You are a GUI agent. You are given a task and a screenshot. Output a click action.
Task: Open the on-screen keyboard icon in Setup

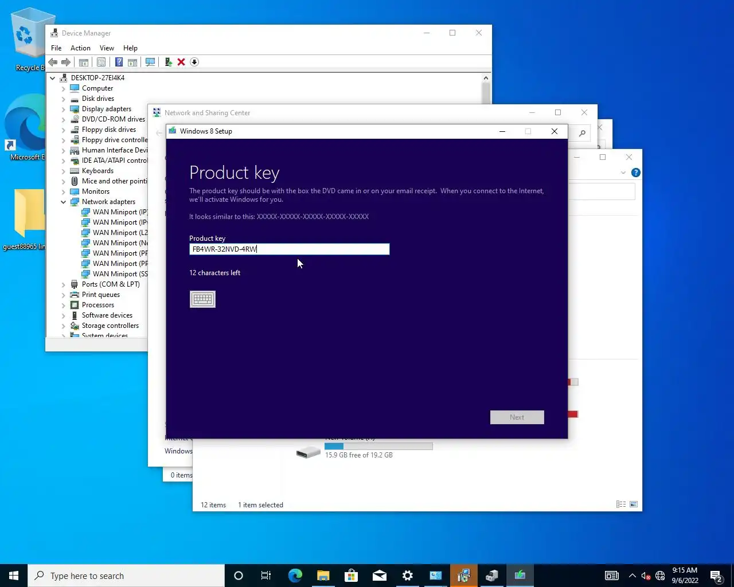202,299
